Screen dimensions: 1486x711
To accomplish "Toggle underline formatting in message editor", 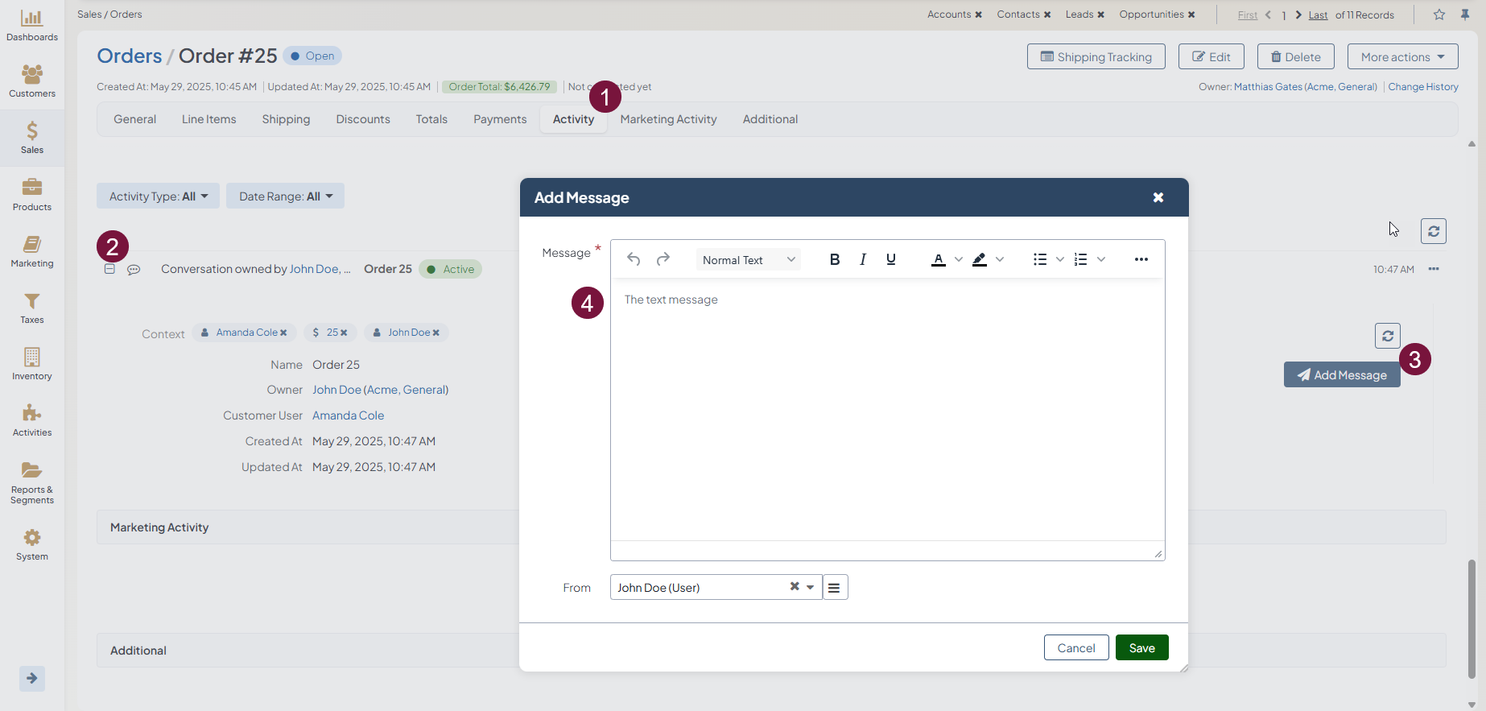I will point(890,259).
